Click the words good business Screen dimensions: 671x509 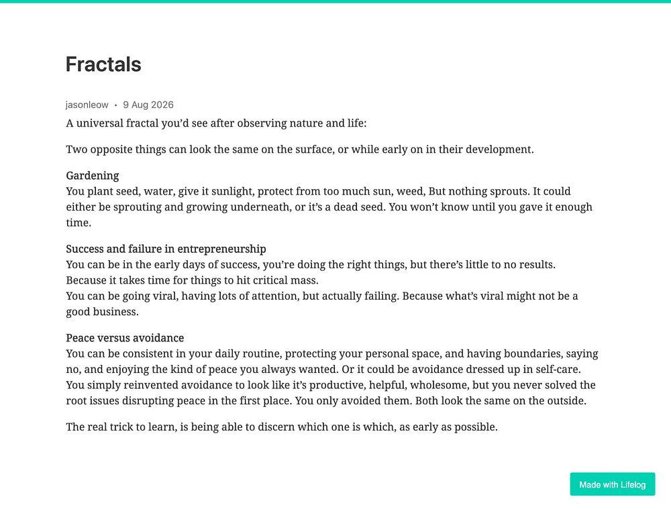[102, 312]
